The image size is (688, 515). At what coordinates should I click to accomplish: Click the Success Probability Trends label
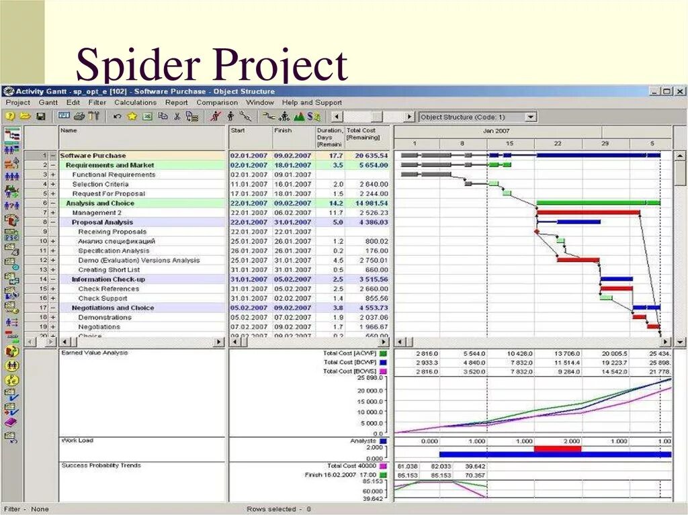click(101, 465)
